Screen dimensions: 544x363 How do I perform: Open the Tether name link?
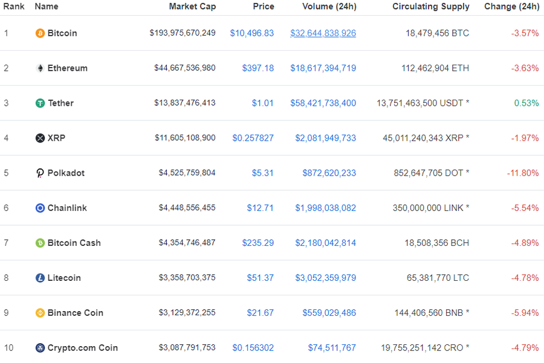60,103
